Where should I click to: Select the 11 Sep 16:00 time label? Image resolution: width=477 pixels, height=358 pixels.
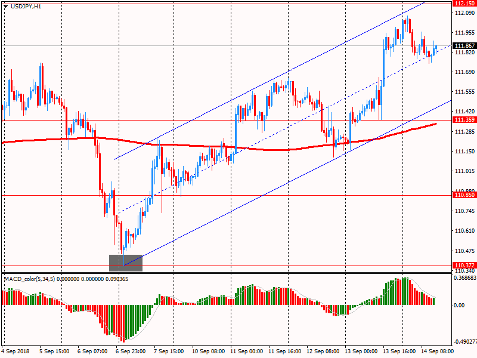tap(285, 351)
